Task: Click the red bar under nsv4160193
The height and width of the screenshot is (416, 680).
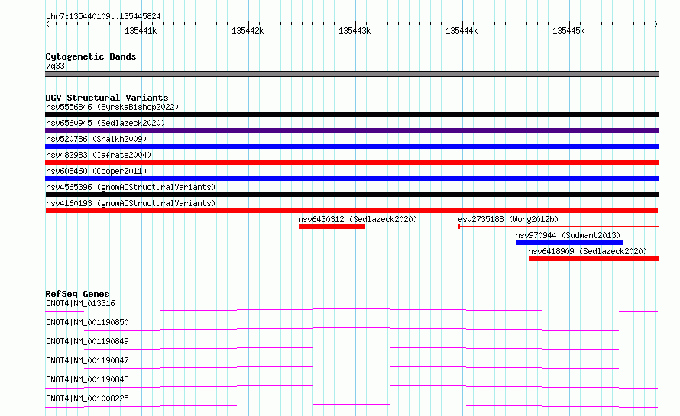Action: tap(351, 211)
